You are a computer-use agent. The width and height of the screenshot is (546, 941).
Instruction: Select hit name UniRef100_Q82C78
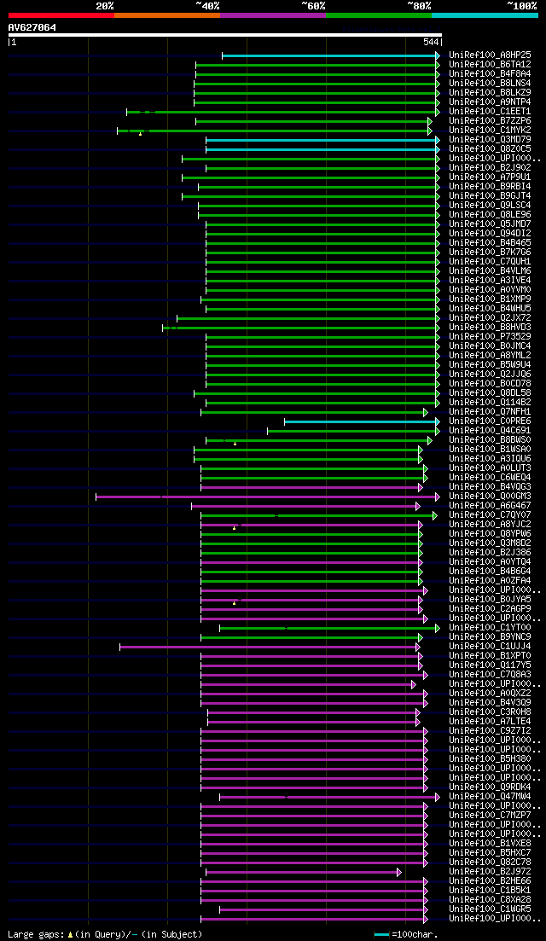(490, 863)
